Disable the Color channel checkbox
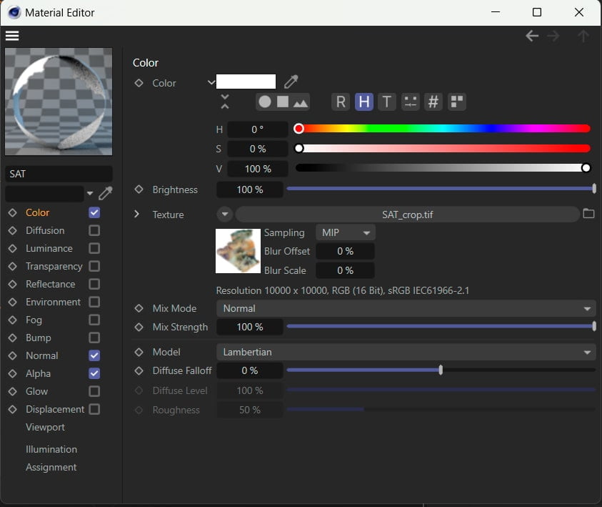The image size is (602, 507). pos(94,212)
